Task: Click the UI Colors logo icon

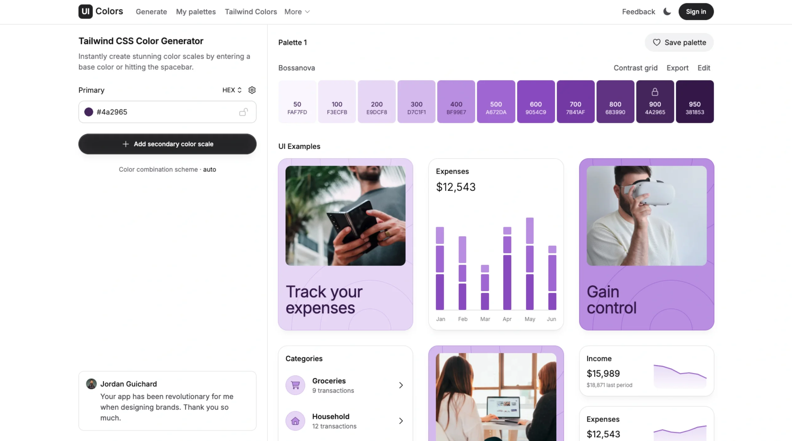Action: [85, 11]
